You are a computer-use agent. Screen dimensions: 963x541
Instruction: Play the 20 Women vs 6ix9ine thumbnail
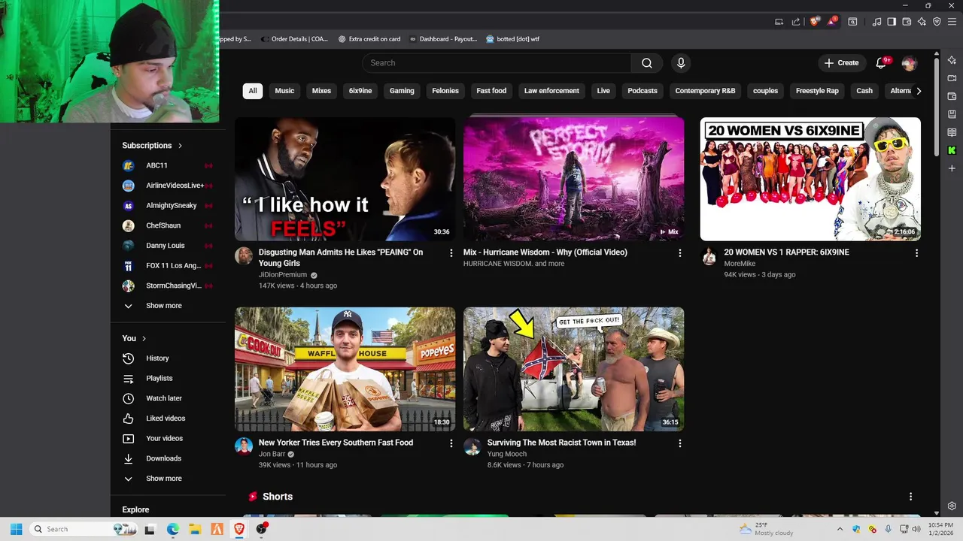click(x=810, y=179)
